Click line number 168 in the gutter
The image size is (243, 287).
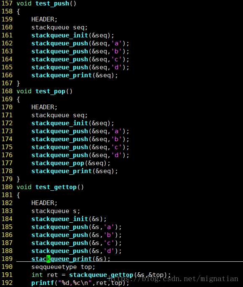[7, 91]
